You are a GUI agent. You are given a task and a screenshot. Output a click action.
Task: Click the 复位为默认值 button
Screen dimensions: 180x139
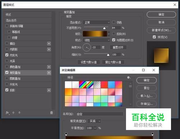coord(113,62)
